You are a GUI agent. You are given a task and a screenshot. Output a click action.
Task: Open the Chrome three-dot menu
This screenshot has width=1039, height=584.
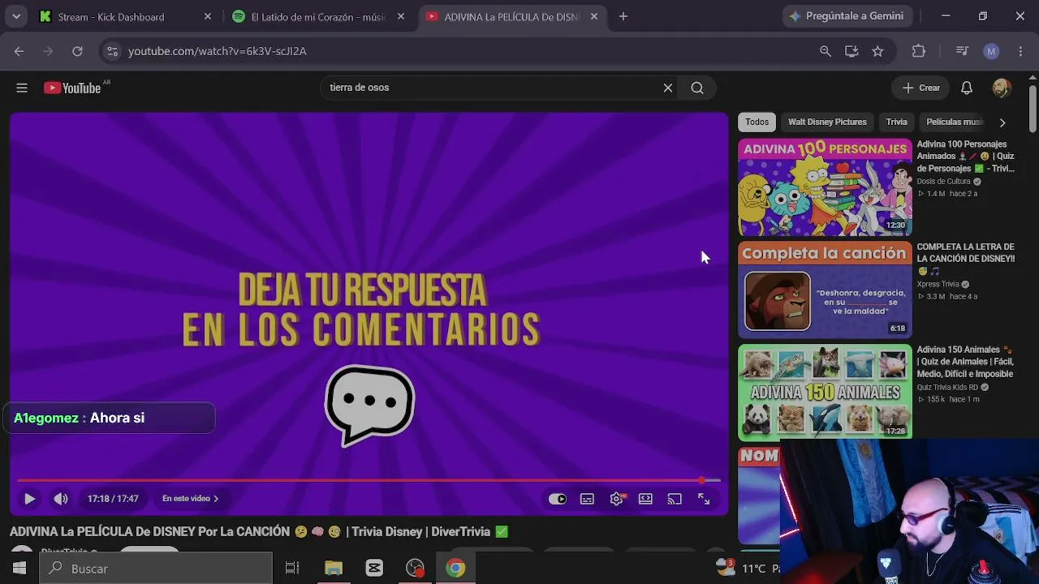[1020, 51]
